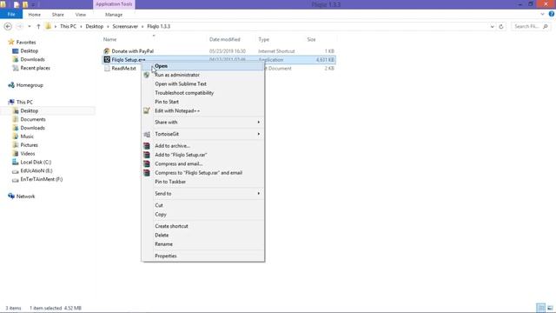Image resolution: width=556 pixels, height=313 pixels.
Task: Click the Notepad++ icon in context menu
Action: click(x=147, y=110)
